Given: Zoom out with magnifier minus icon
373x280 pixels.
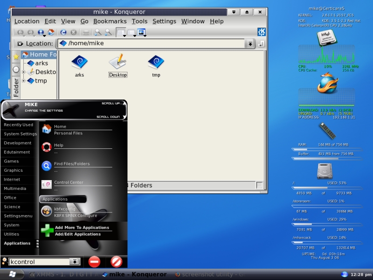Looking at the screenshot, I should point(108,32).
